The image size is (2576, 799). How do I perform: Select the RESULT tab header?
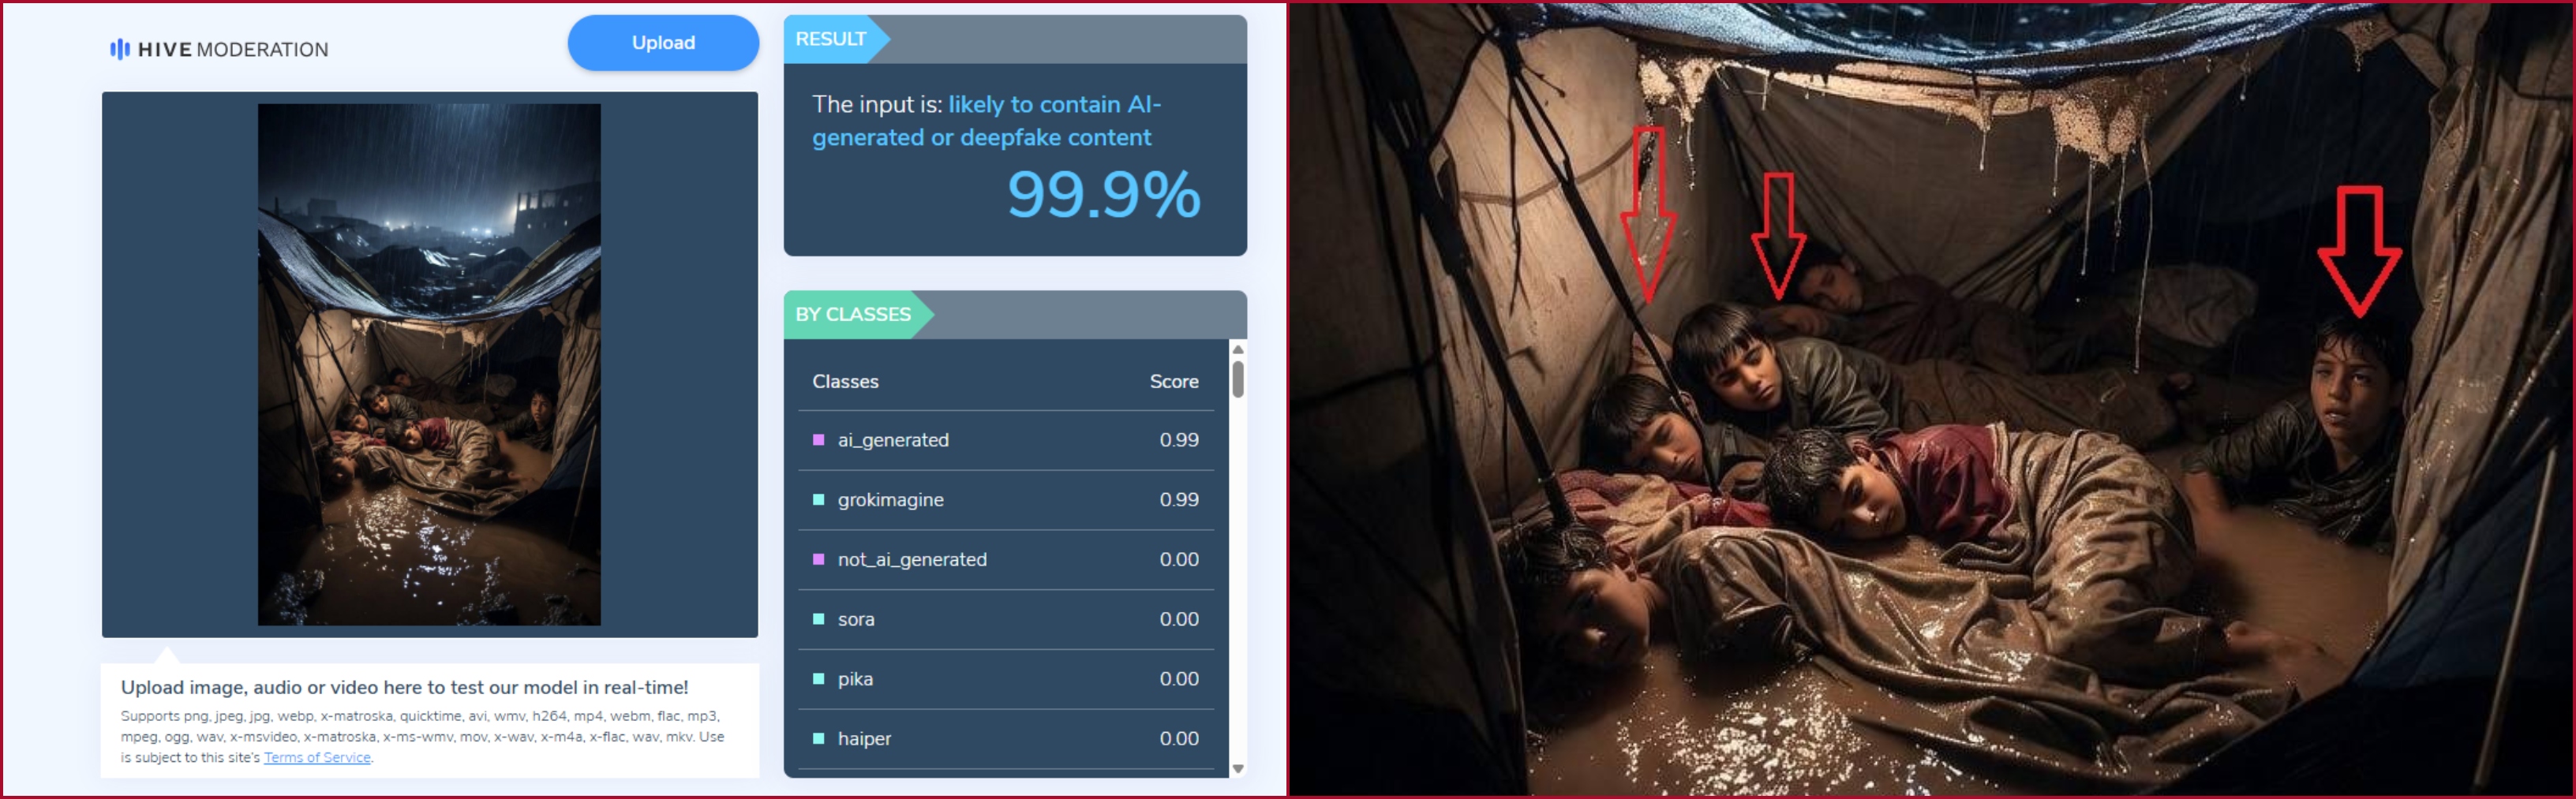click(831, 39)
